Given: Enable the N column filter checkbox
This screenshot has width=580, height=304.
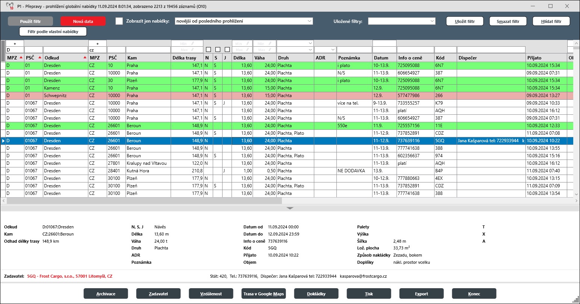Looking at the screenshot, I should (208, 50).
